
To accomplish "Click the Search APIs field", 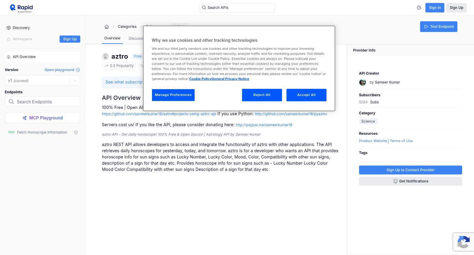I will (237, 8).
